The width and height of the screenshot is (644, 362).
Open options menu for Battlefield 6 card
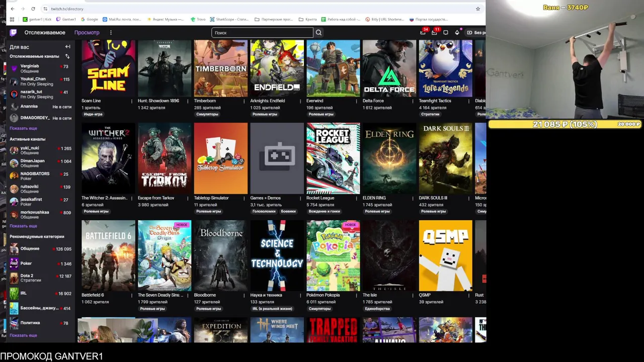click(132, 295)
